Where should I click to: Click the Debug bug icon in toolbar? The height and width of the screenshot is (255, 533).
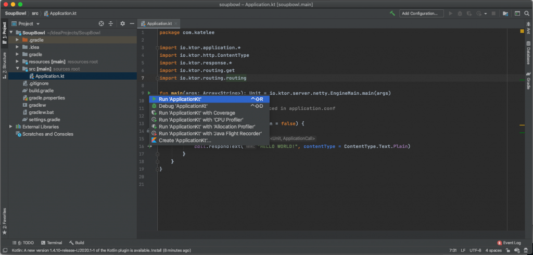click(x=460, y=13)
